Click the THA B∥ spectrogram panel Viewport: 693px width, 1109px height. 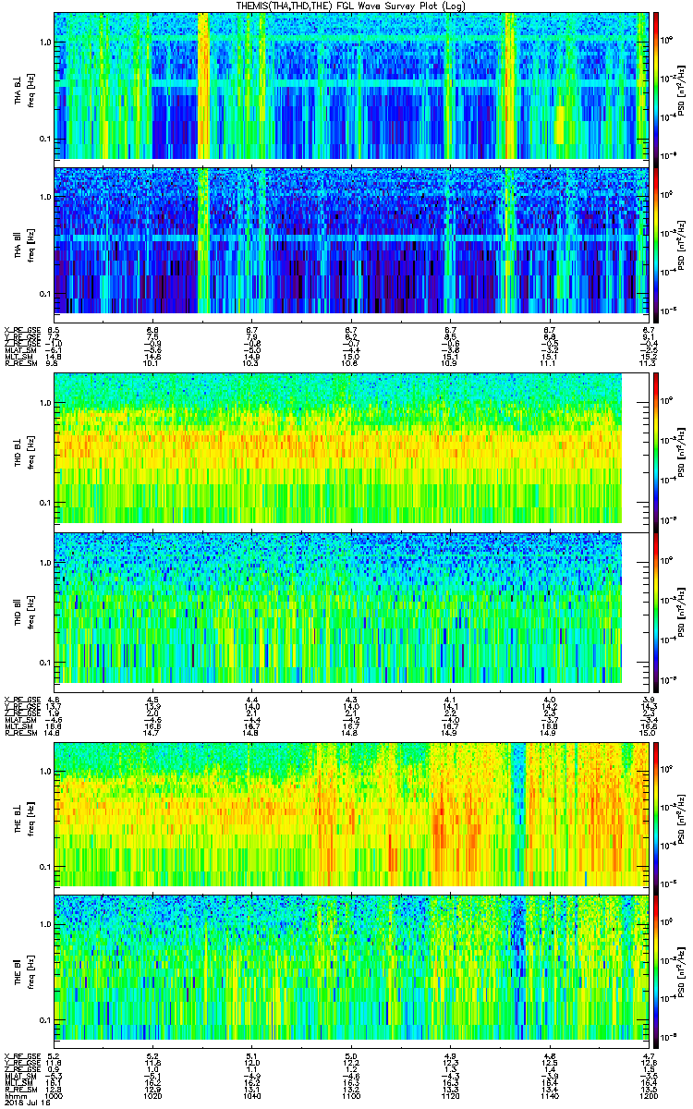(351, 239)
